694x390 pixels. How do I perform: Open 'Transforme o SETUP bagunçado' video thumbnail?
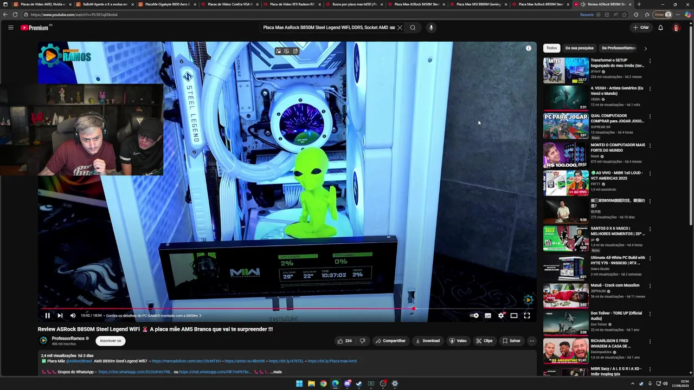[566, 70]
